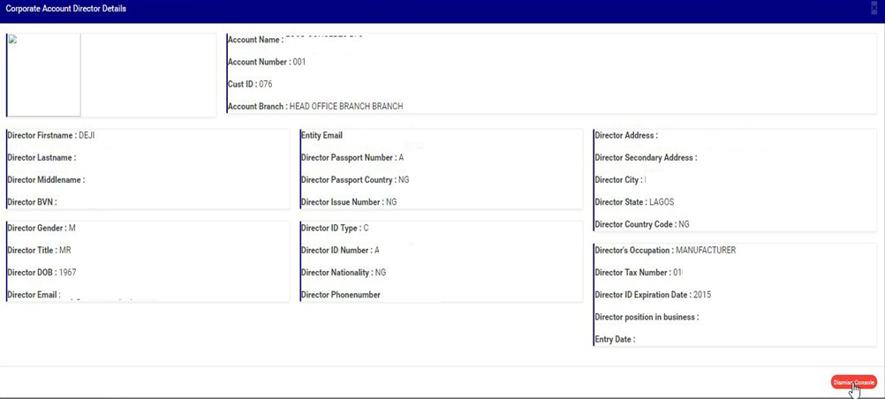Click the Corporate Account Director Details title

pos(66,9)
